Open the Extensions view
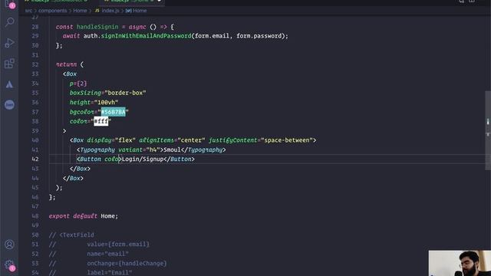This screenshot has width=491, height=276. pyautogui.click(x=10, y=64)
